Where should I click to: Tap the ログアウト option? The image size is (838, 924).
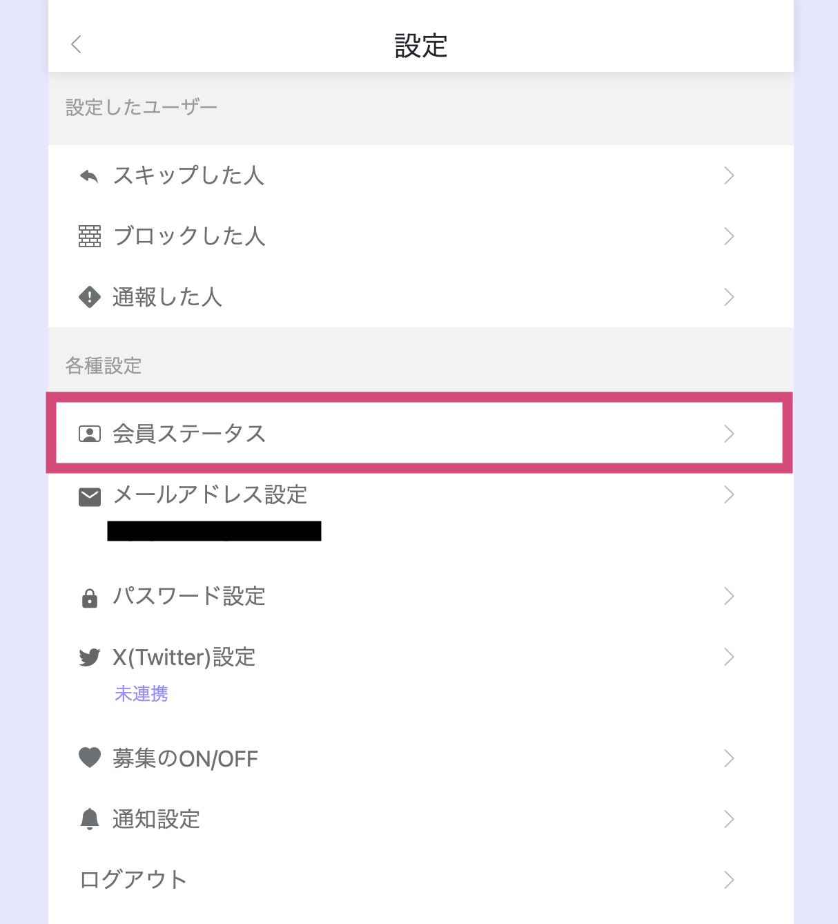coord(421,880)
